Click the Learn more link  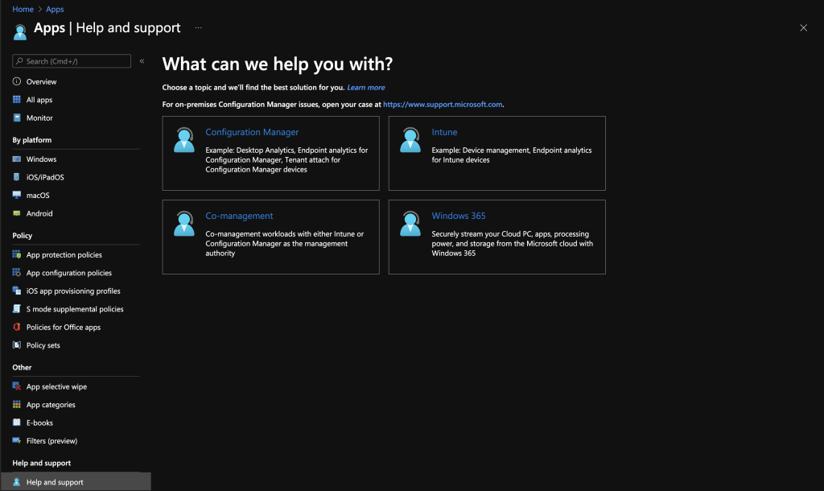366,88
